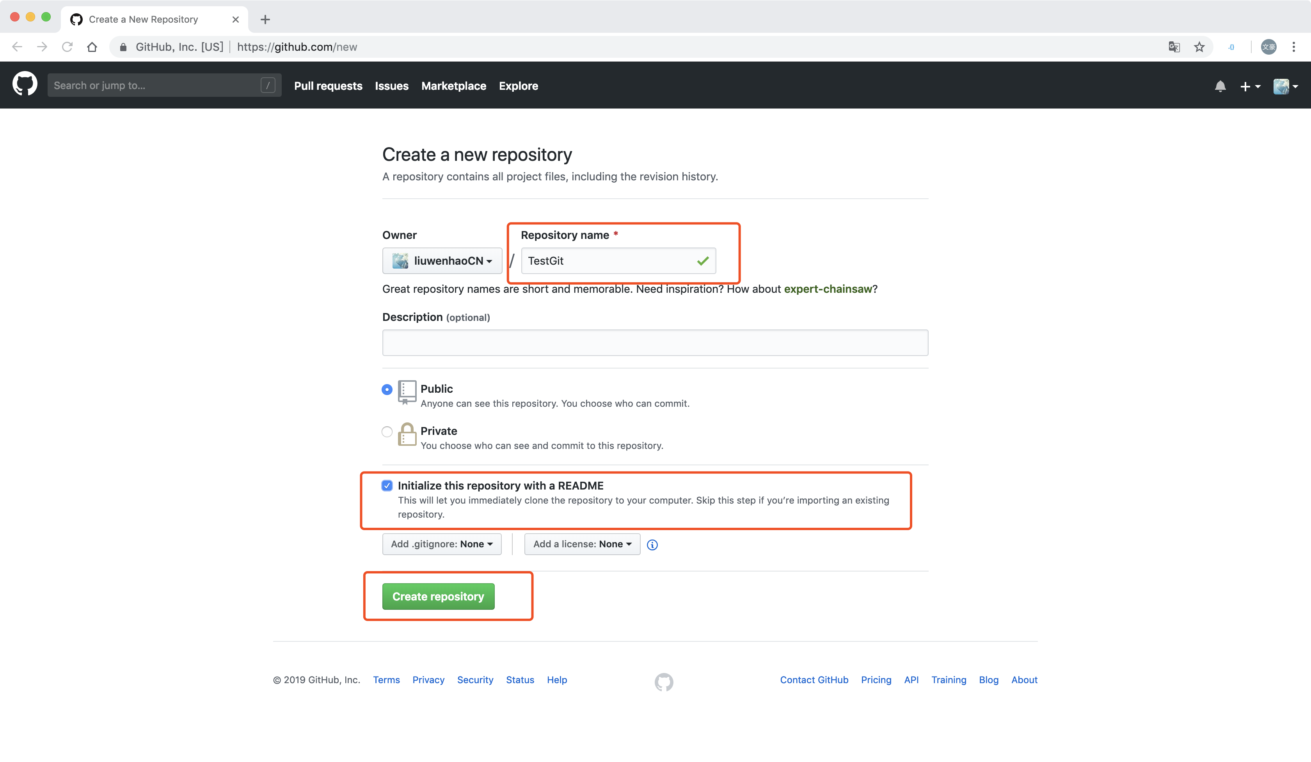
Task: Click the blue extension icon in toolbar
Action: [1231, 47]
